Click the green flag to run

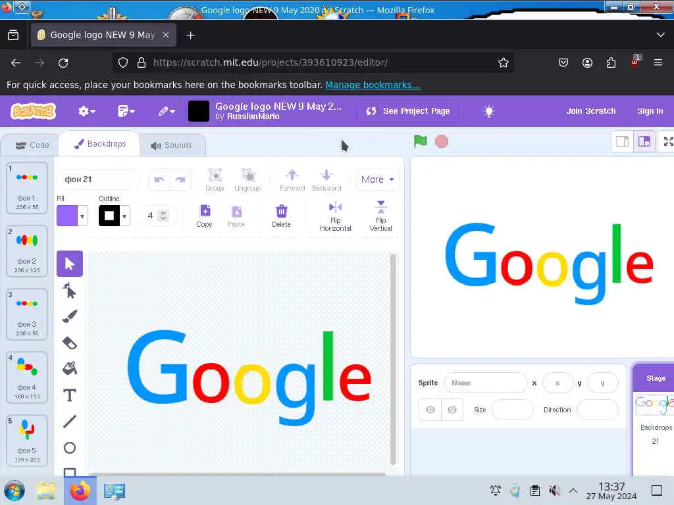click(420, 141)
